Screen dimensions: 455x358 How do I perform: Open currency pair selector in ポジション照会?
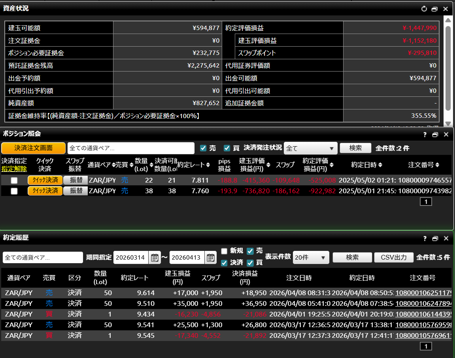(131, 148)
